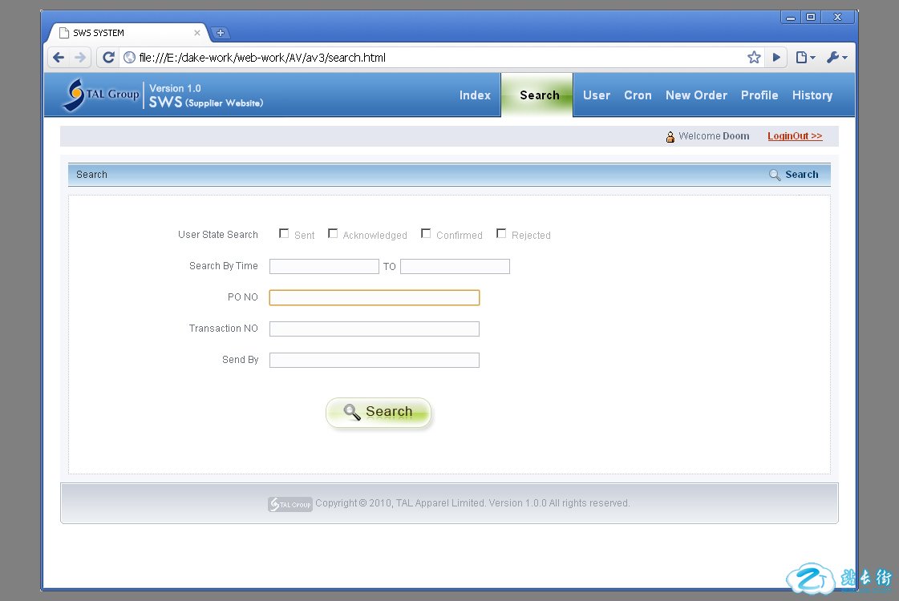Reload the page with the refresh icon
This screenshot has width=899, height=601.
tap(108, 58)
